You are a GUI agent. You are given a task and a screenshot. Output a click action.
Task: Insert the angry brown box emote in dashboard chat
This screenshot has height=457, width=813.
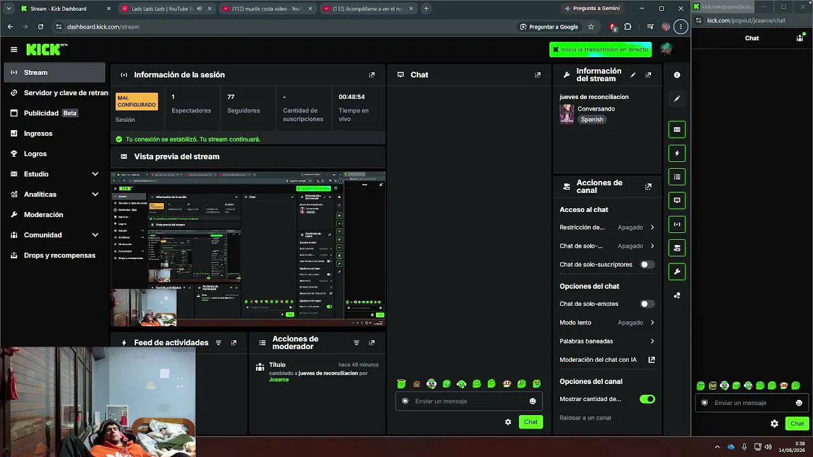417,383
